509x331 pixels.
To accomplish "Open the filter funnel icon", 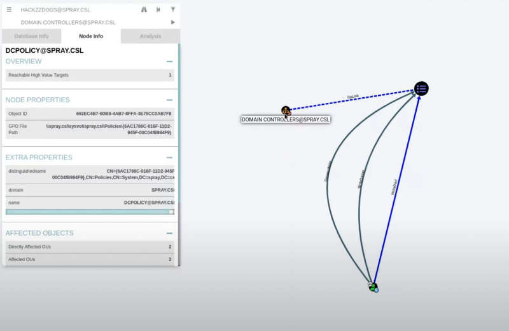I will click(x=173, y=10).
